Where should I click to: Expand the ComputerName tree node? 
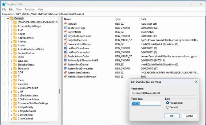point(11,111)
